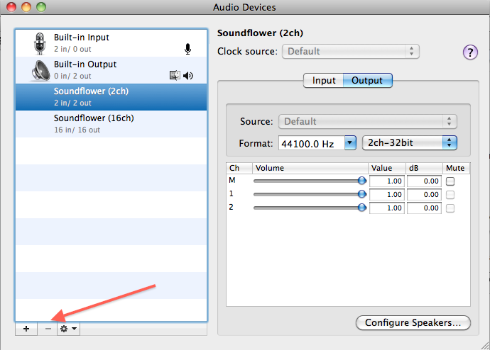490x350 pixels.
Task: Click the master channel volume slider
Action: coord(310,181)
